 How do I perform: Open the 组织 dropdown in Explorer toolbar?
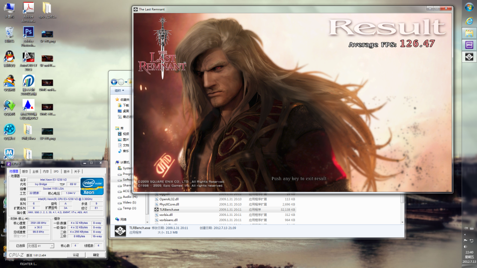point(120,90)
